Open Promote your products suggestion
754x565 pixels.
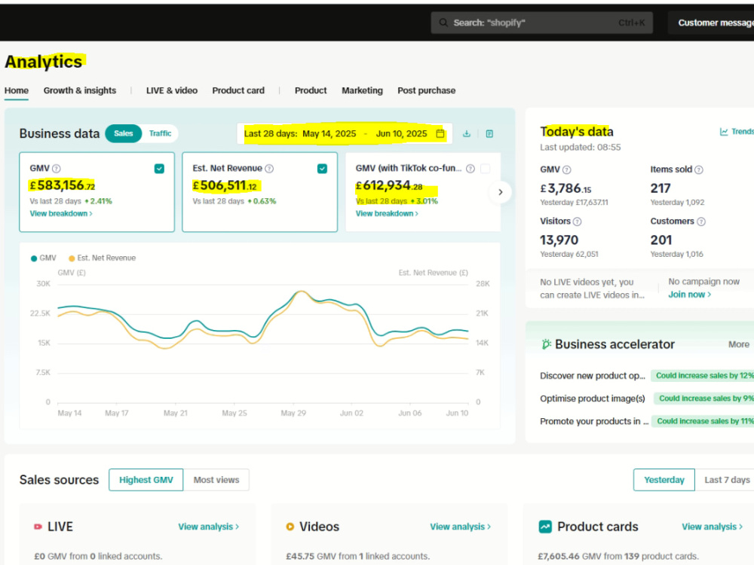click(x=594, y=421)
